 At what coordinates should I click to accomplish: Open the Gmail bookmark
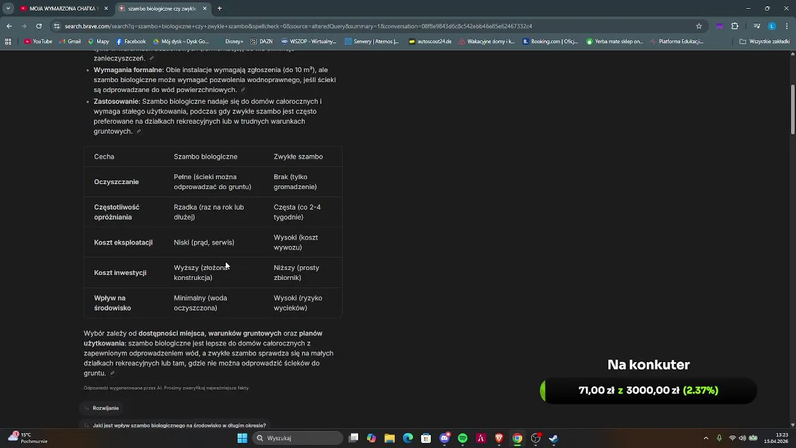click(70, 42)
